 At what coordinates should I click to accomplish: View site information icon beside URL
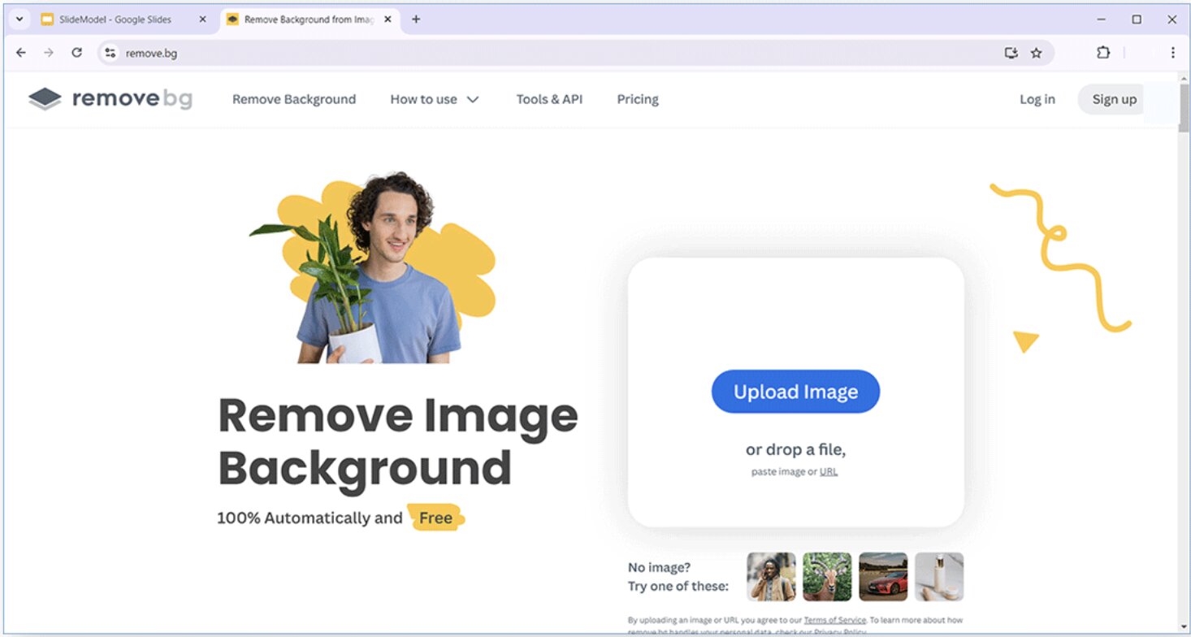(110, 53)
